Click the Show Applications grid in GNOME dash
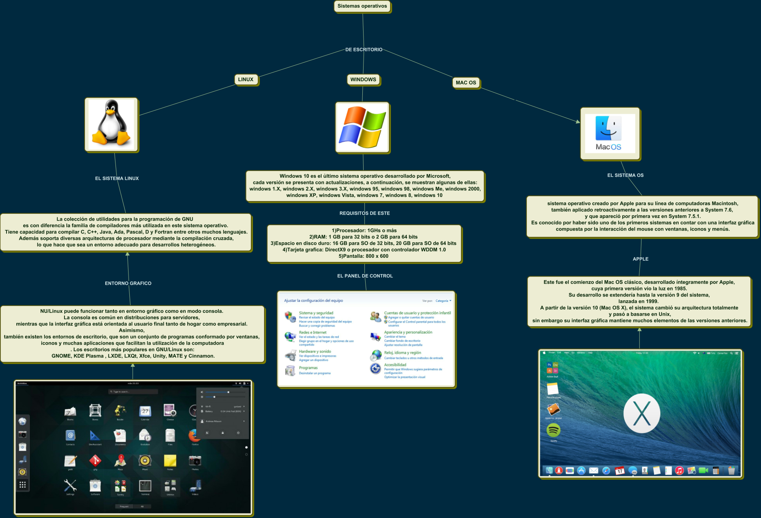 point(22,485)
